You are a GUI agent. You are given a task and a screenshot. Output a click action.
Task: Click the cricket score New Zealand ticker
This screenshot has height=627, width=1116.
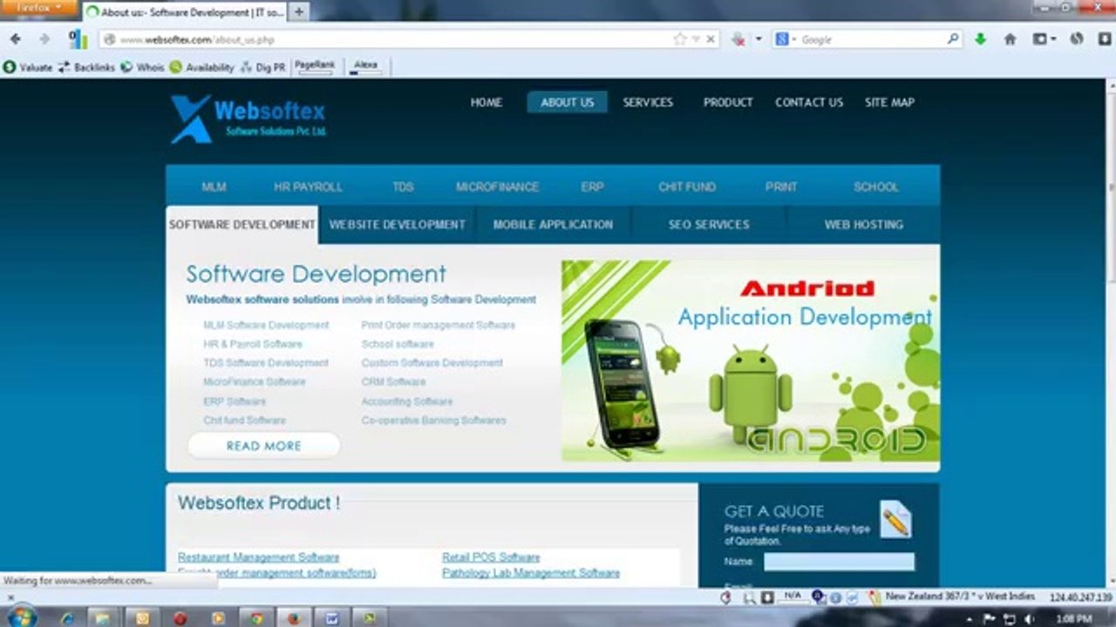pyautogui.click(x=960, y=597)
